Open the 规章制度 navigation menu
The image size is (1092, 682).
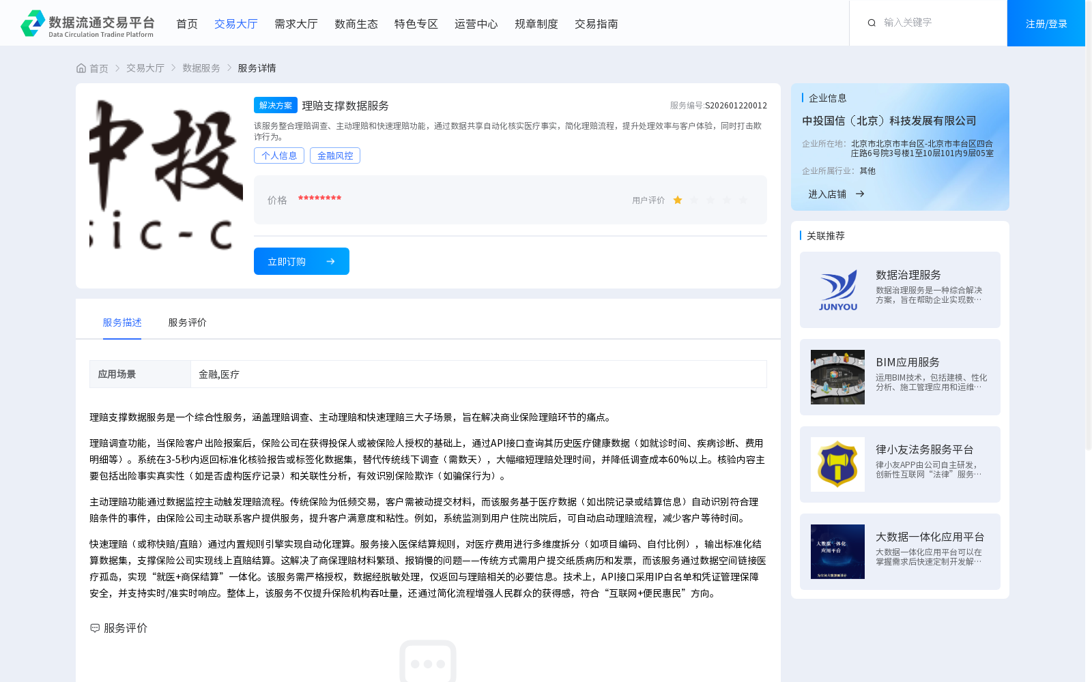point(536,24)
